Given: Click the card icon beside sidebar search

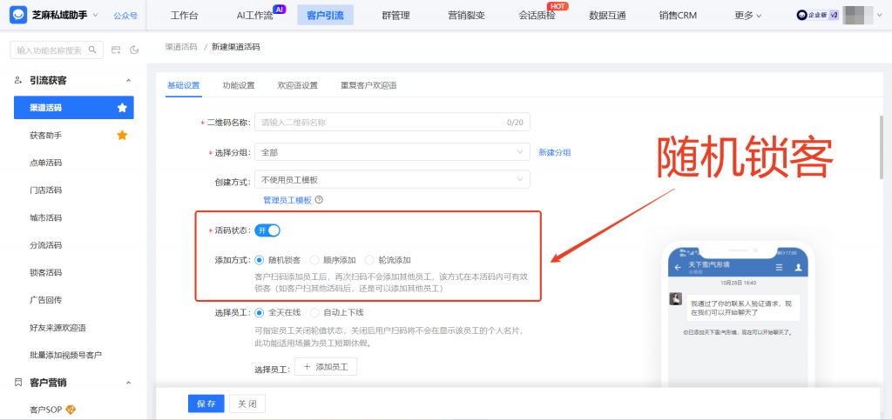Looking at the screenshot, I should (116, 50).
